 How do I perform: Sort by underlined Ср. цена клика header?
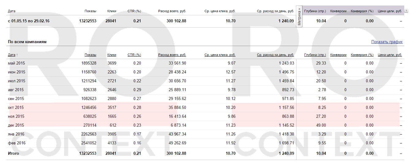[220, 55]
